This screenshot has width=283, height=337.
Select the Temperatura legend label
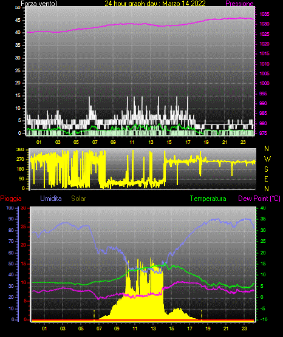coord(208,199)
